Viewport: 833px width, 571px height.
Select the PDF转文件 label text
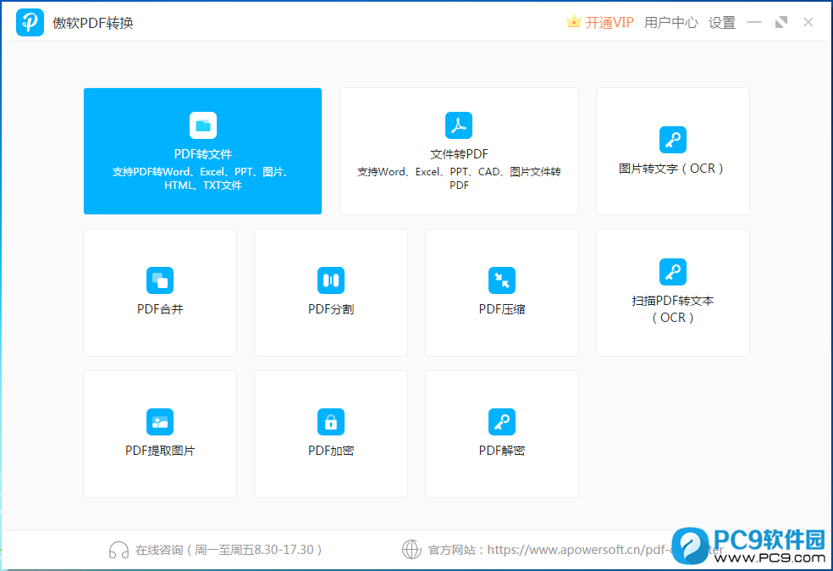203,154
